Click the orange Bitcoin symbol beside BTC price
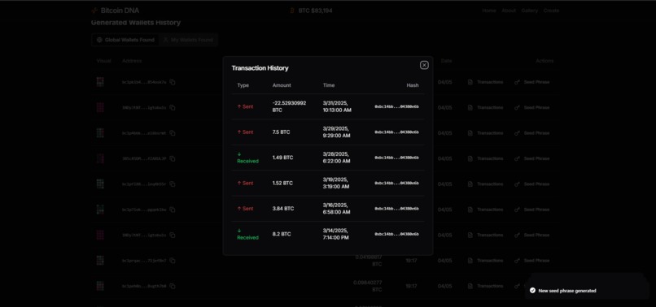Screen dimensions: 656x307 click(x=292, y=11)
